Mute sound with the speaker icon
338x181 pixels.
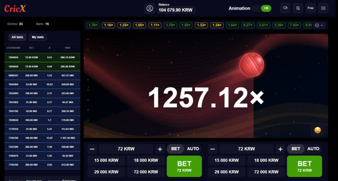pyautogui.click(x=285, y=8)
